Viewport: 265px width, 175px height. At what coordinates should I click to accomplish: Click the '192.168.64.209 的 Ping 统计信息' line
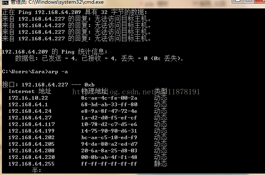pos(55,51)
